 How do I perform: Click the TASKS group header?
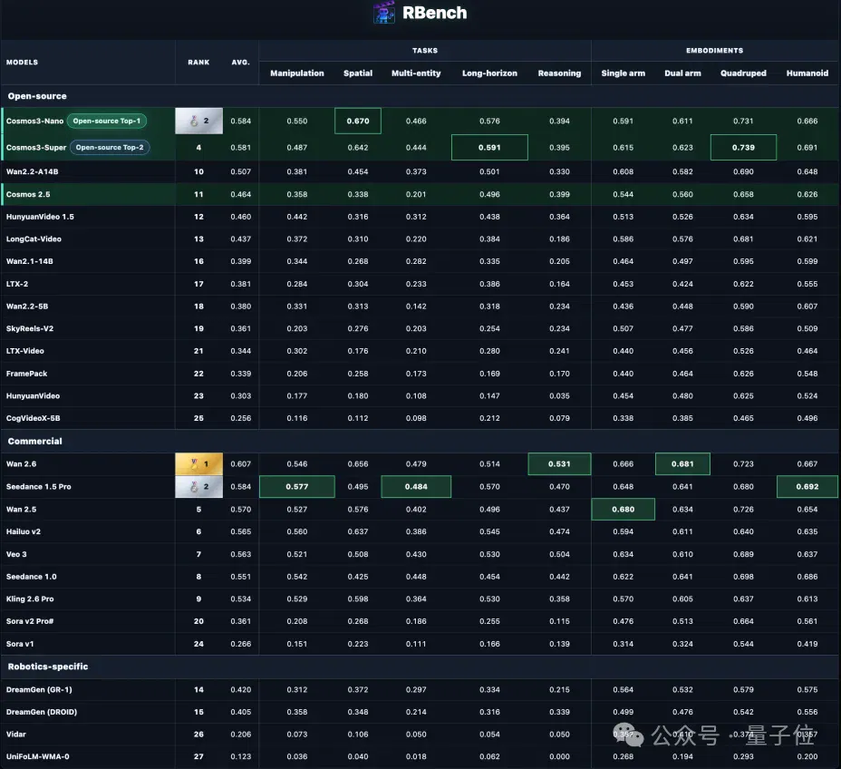click(x=425, y=51)
